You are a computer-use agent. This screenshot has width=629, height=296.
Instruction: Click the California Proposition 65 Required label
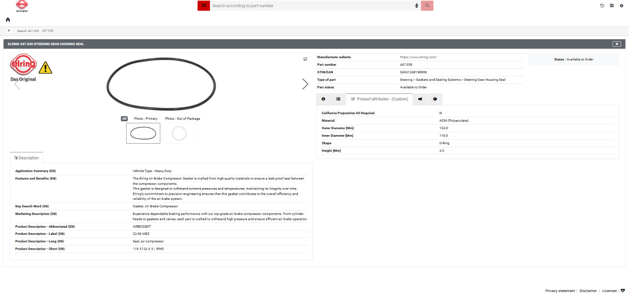(x=348, y=113)
